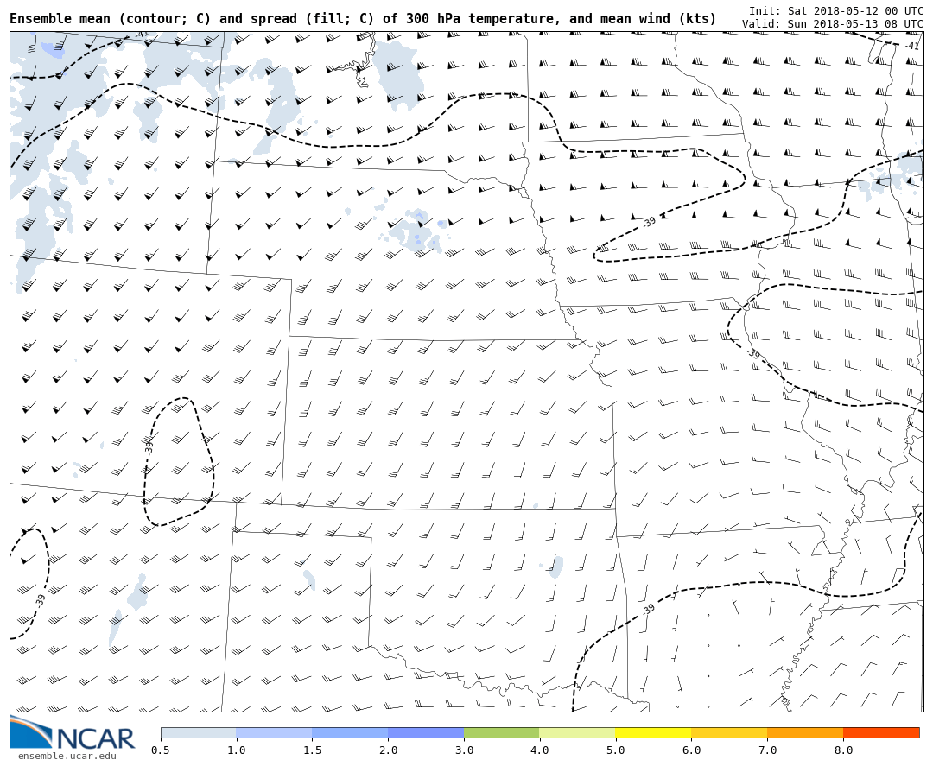Pick the bright yellow 5.0–6.0 colorbar segment
Screen dimensions: 933x766
click(653, 732)
